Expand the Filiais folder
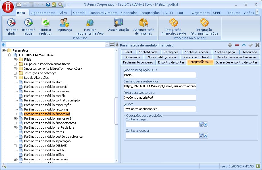 [15, 59]
